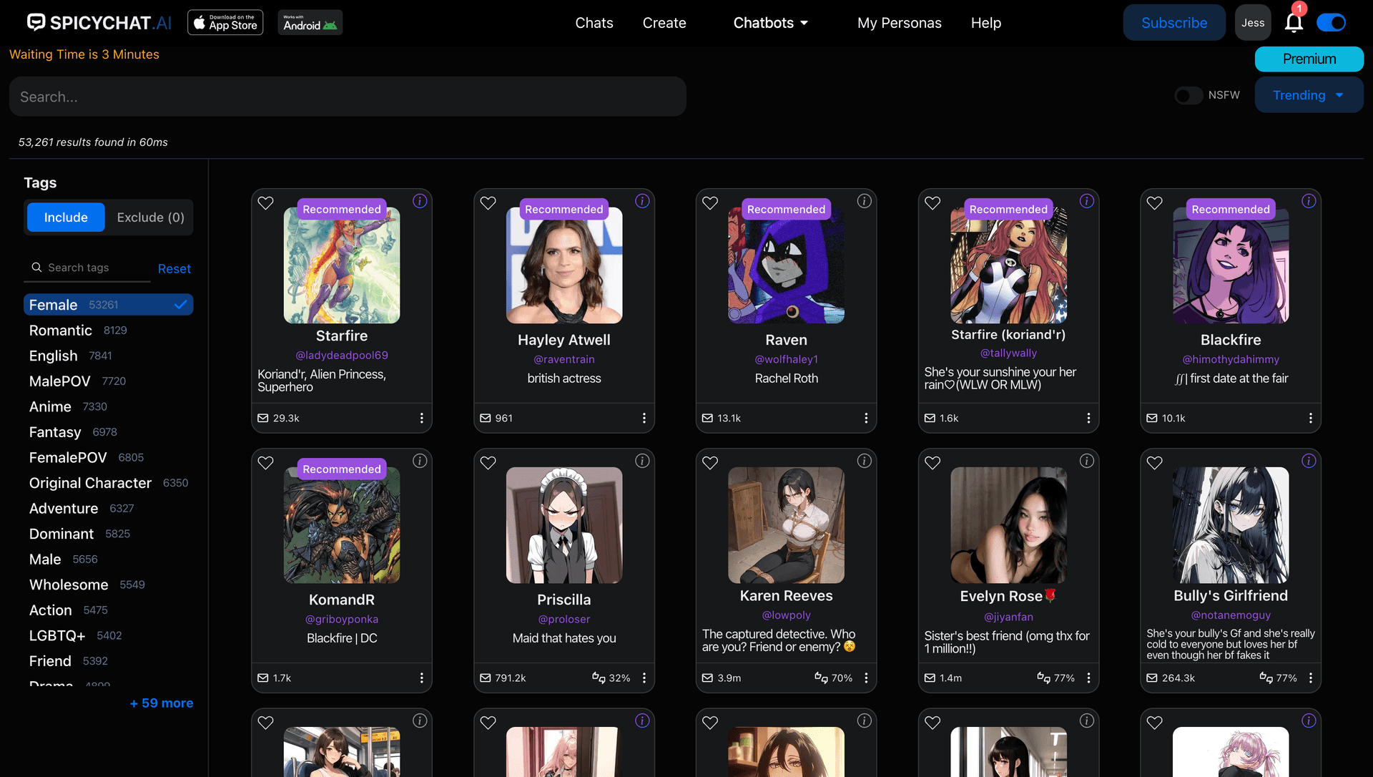
Task: Click heart icon on Priscilla card
Action: 488,463
